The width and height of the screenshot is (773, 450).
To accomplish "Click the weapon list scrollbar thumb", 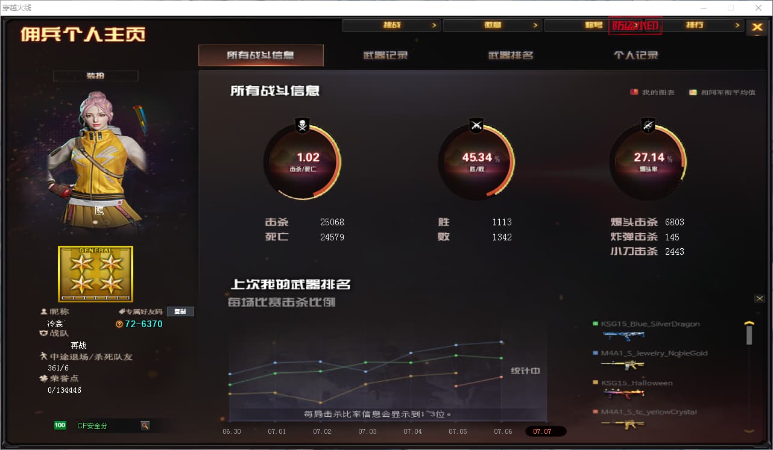I will coord(749,335).
